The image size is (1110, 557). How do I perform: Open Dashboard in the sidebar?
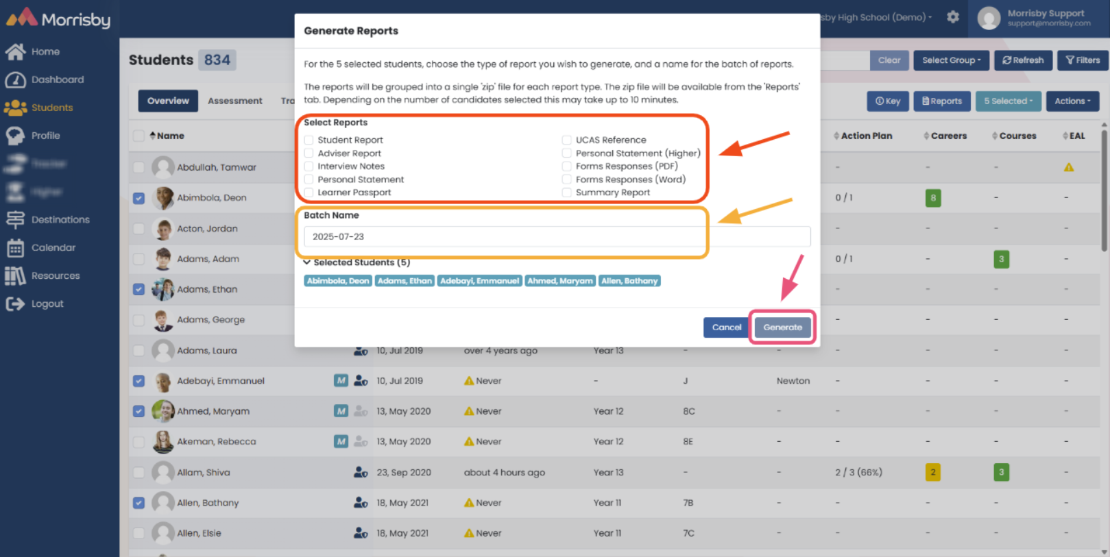(45, 79)
